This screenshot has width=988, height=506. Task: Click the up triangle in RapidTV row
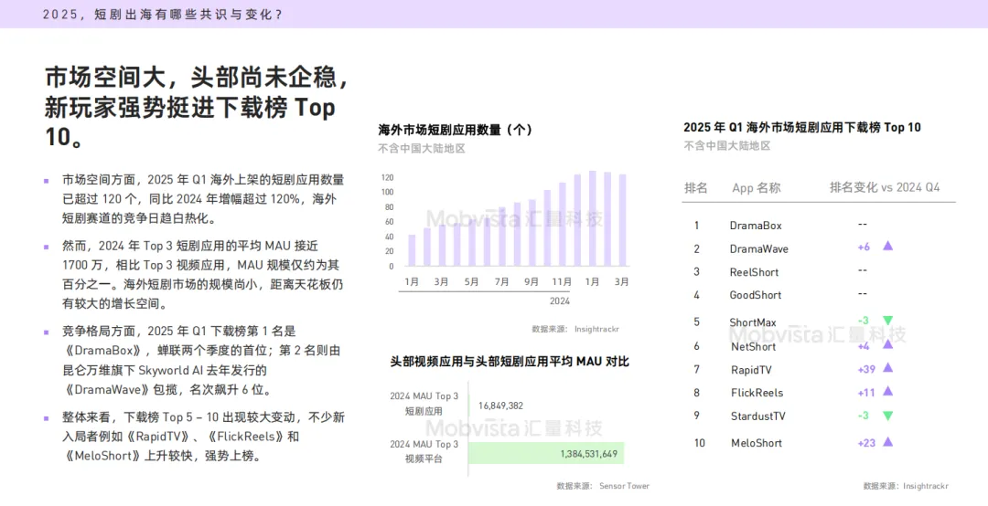(887, 367)
